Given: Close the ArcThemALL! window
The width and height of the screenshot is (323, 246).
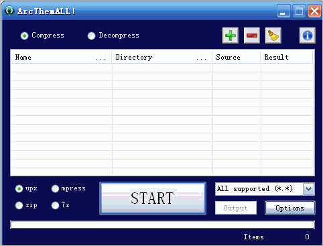Looking at the screenshot, I should point(314,11).
